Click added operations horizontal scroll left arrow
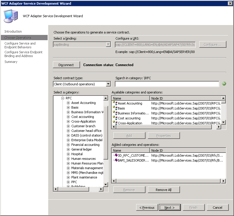 [x=114, y=181]
